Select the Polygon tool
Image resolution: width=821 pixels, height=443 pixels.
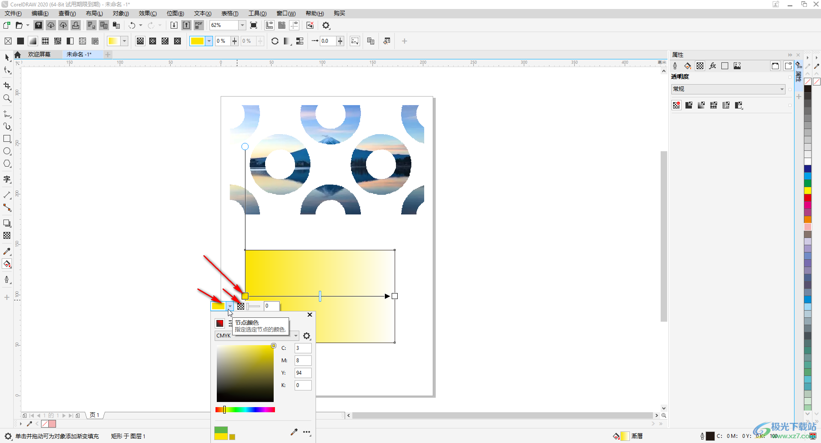click(7, 164)
